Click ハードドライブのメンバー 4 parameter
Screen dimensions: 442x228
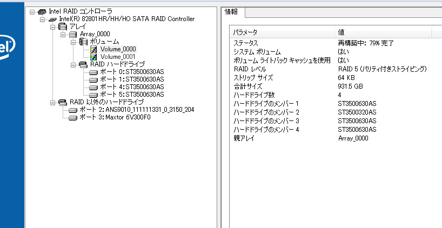pos(266,130)
